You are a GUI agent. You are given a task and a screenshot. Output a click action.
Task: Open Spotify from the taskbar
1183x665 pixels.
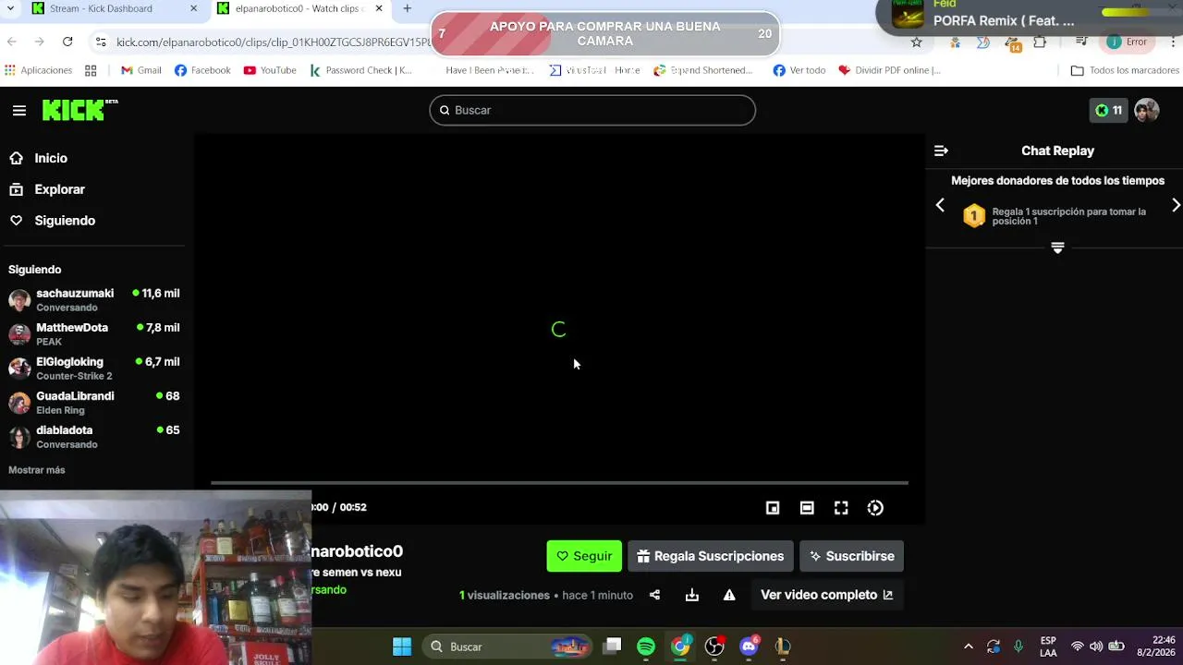point(646,647)
